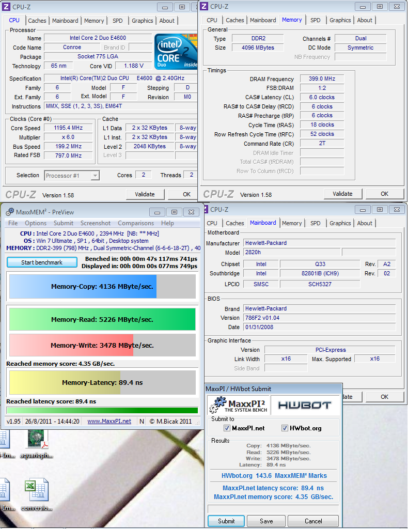Open the www.MaxxPI.net link
Screen dimensions: 408x529
[109, 421]
